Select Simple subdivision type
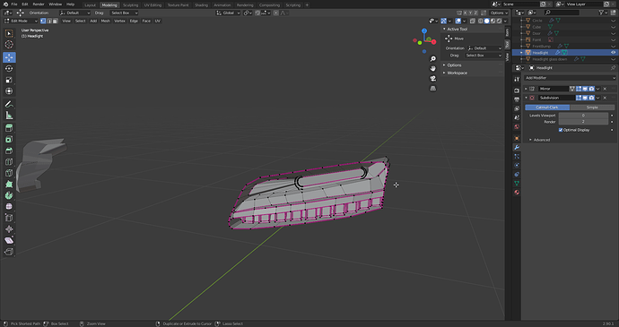619x327 pixels. [592, 108]
